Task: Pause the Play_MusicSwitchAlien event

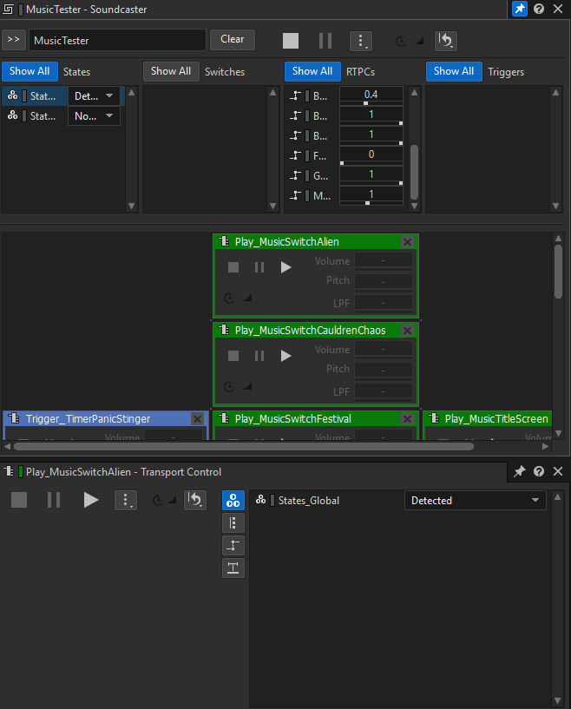Action: [259, 267]
